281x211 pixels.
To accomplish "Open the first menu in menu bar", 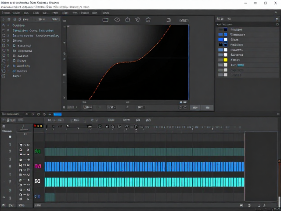I will tap(6, 13).
